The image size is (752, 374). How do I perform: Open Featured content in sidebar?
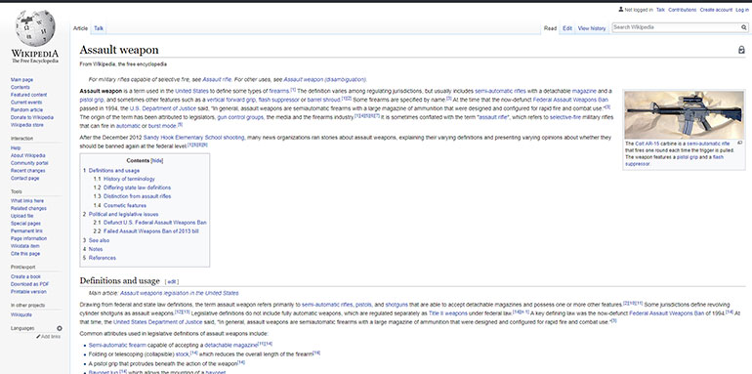pos(28,95)
